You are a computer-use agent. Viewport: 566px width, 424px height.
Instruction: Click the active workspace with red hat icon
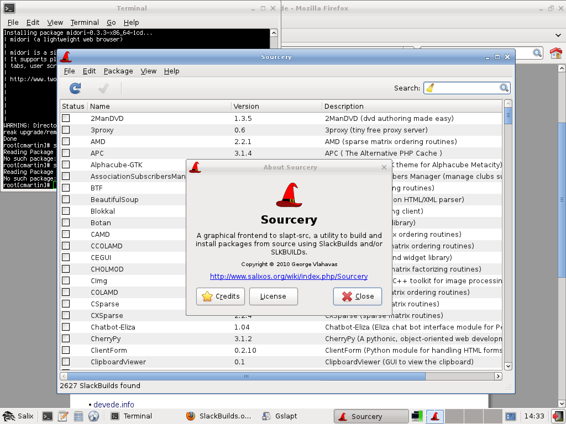(x=435, y=416)
